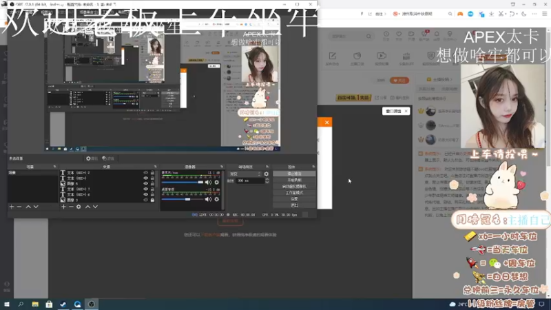
Task: Pop out the audio mixer dock
Action: [x=222, y=167]
